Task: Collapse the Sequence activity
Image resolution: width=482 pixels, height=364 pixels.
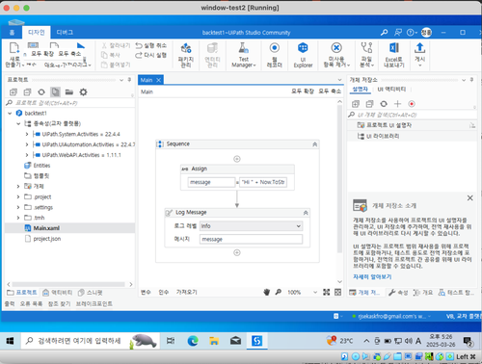Action: pos(315,144)
